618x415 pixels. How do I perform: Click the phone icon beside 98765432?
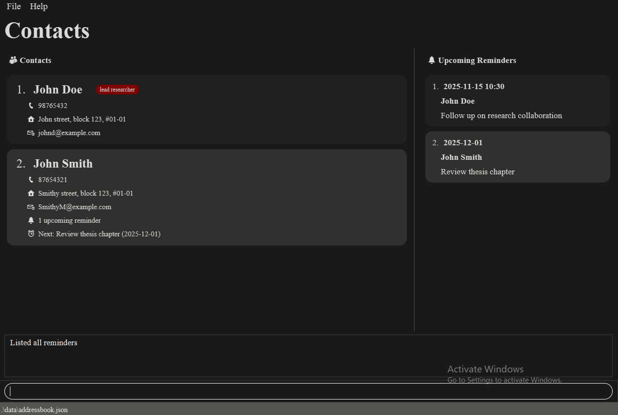click(31, 106)
